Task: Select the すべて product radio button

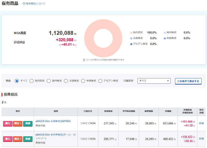Action: (17, 81)
